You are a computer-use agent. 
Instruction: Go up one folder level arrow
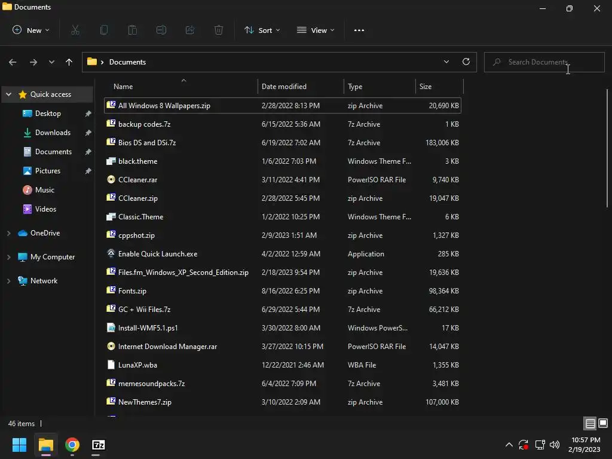click(x=69, y=62)
